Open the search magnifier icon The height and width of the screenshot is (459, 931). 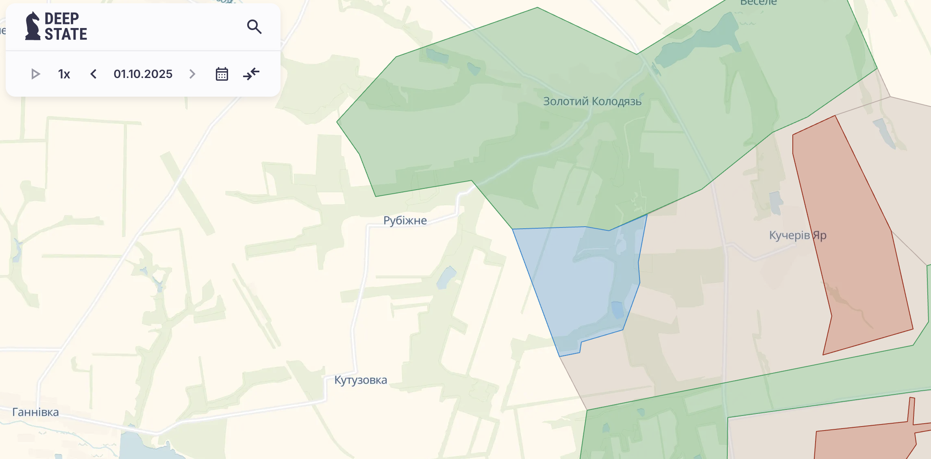(254, 27)
